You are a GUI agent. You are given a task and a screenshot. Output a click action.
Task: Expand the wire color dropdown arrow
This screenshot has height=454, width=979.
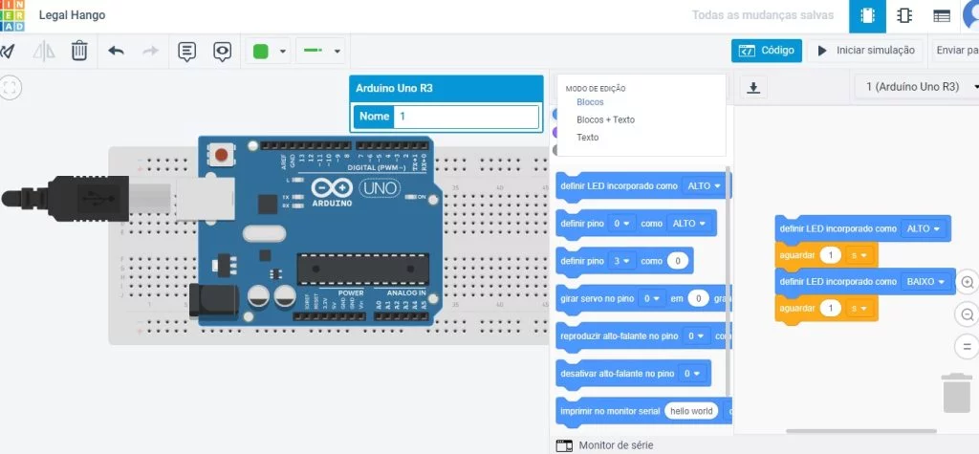click(283, 52)
